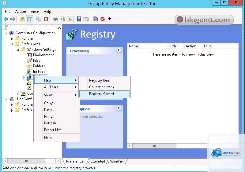Switch to the Standard tab
Viewport: 245px width, 172px height.
click(x=117, y=161)
